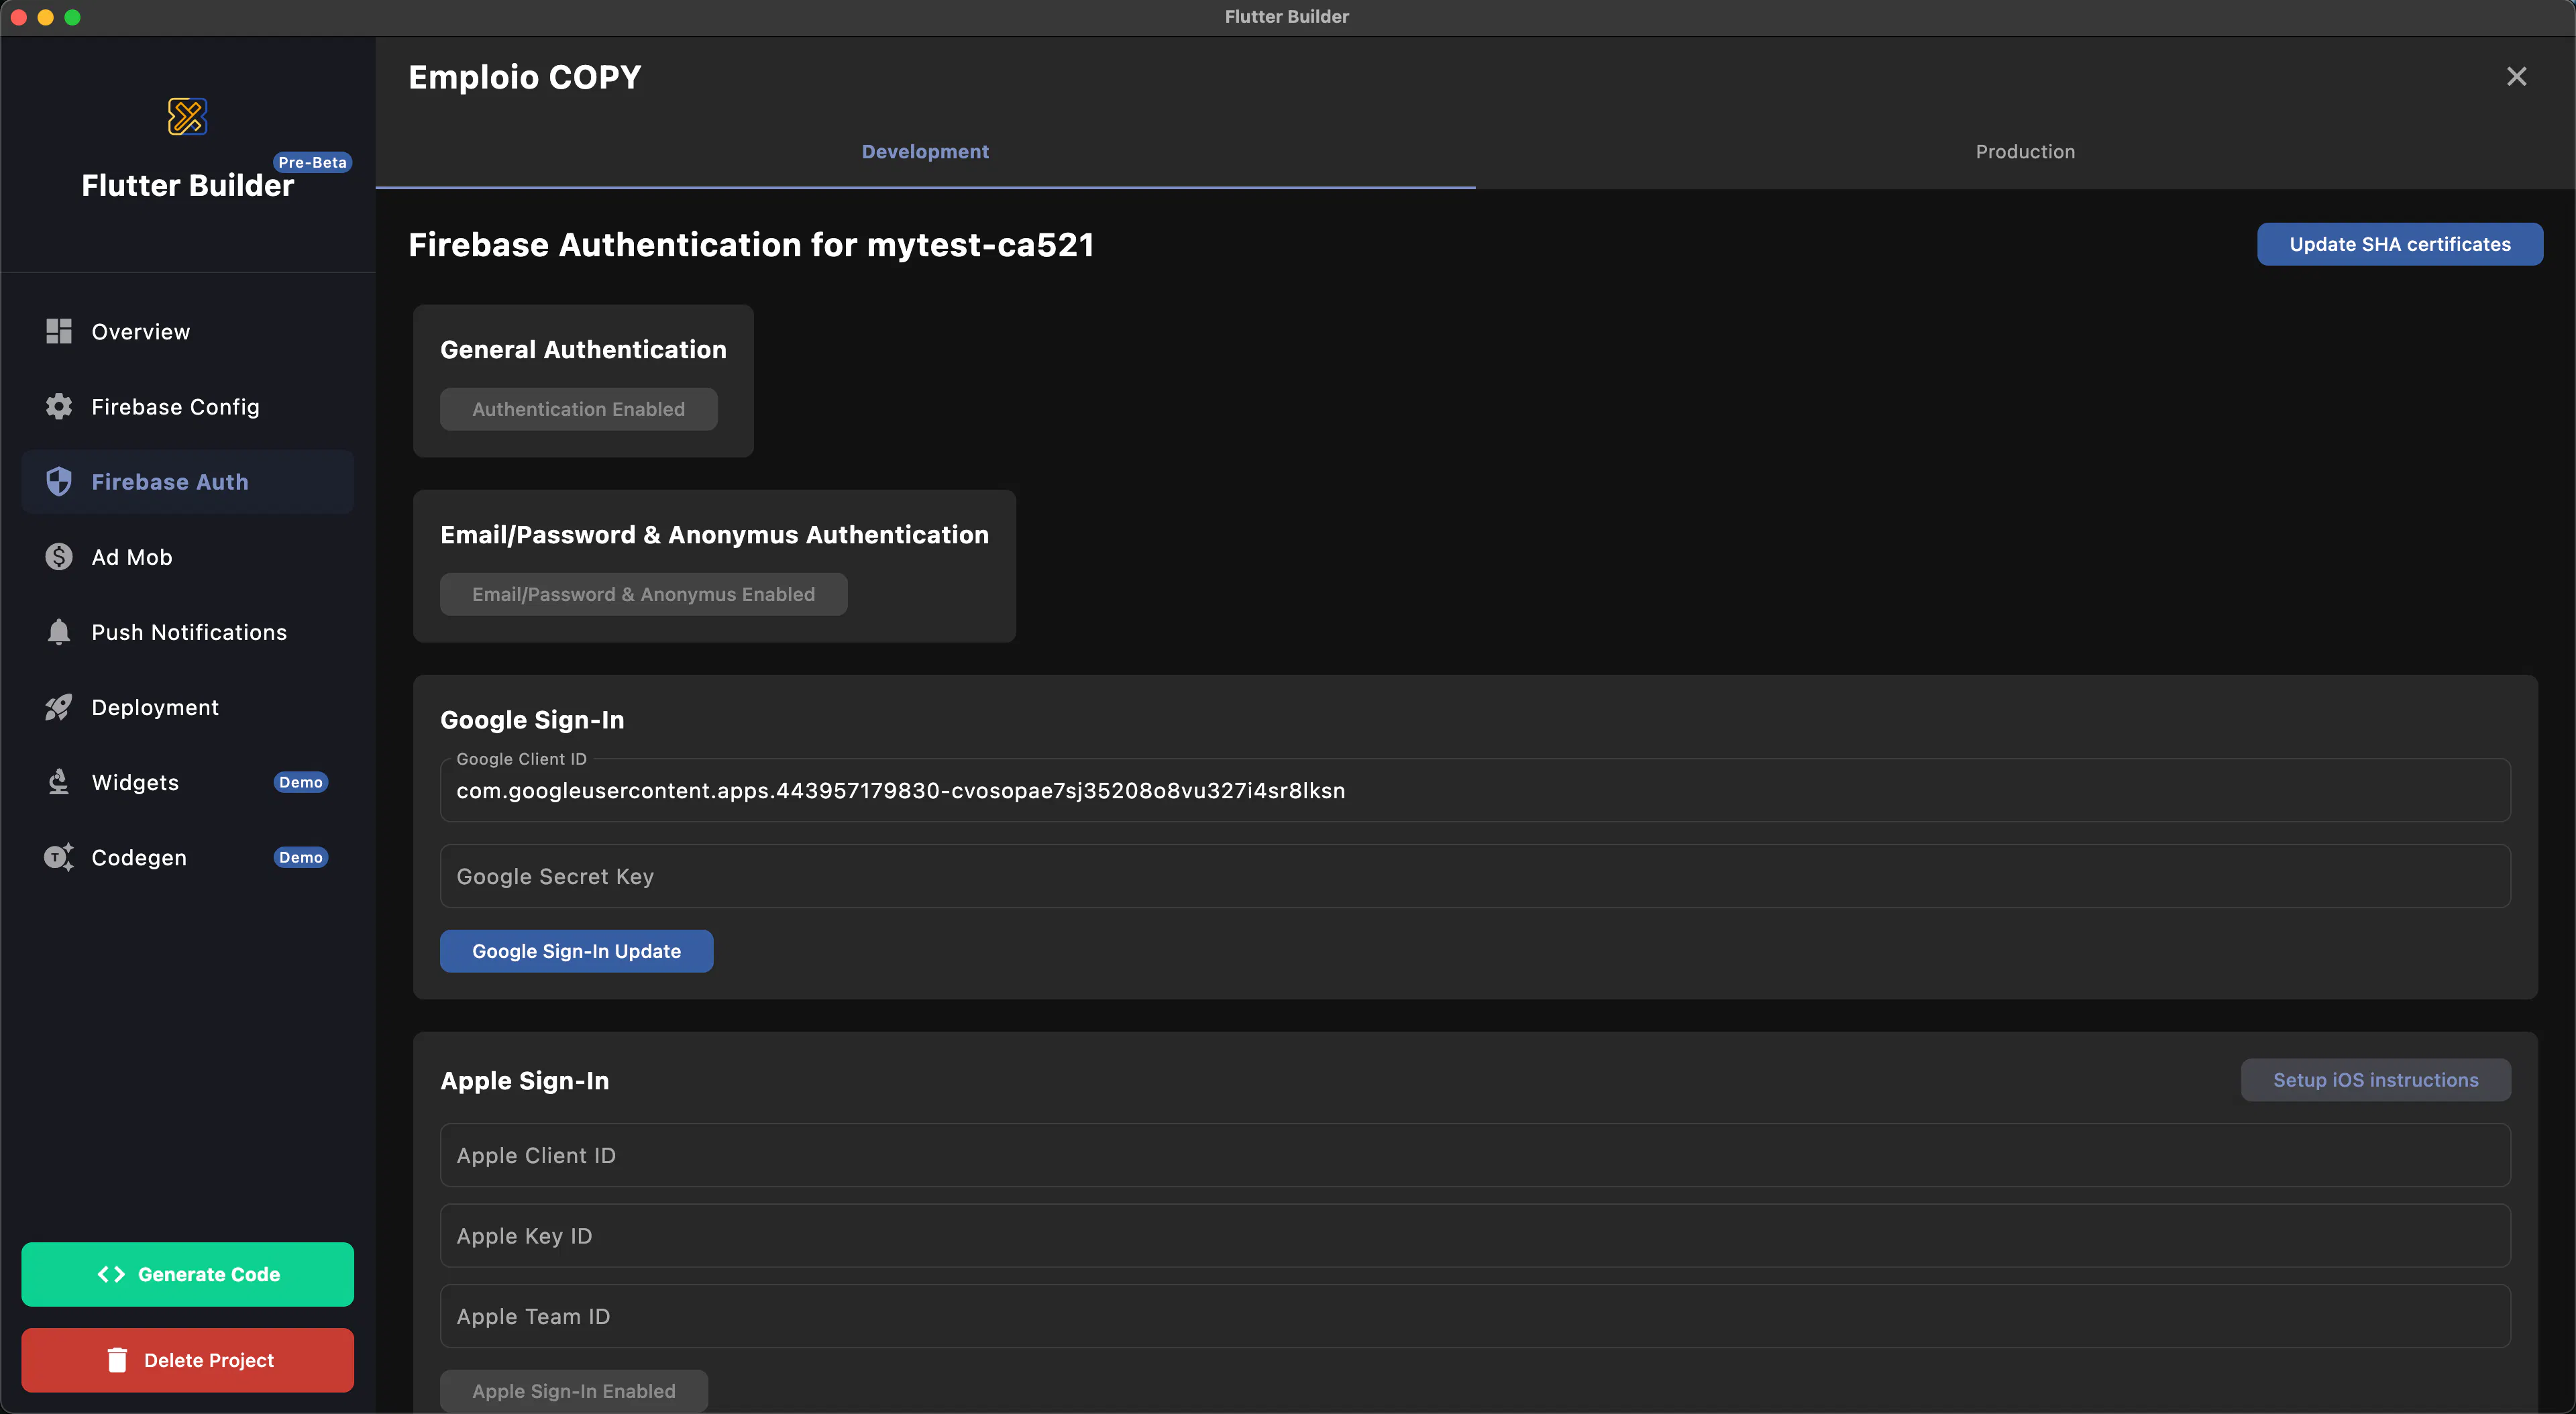Viewport: 2576px width, 1414px height.
Task: Switch to the Development tab
Action: 925,151
